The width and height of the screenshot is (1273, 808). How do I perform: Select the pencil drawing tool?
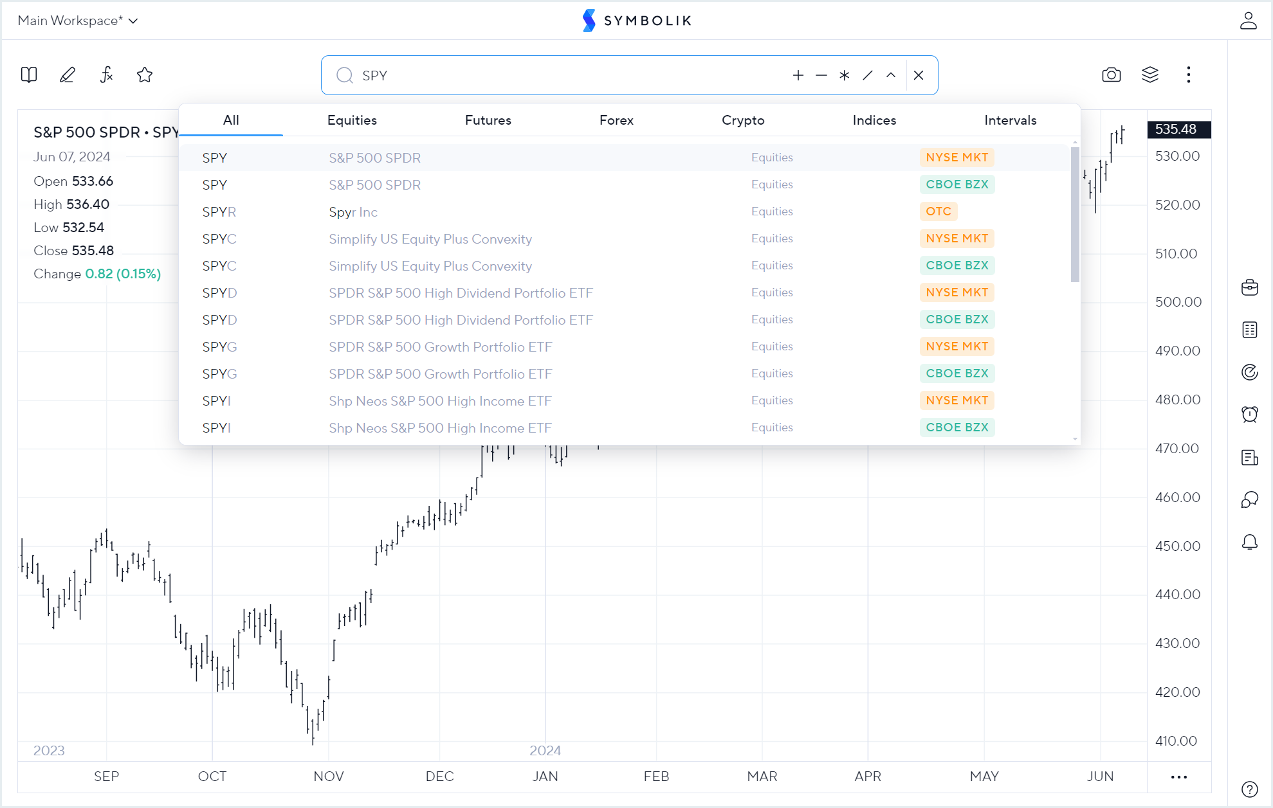point(68,75)
